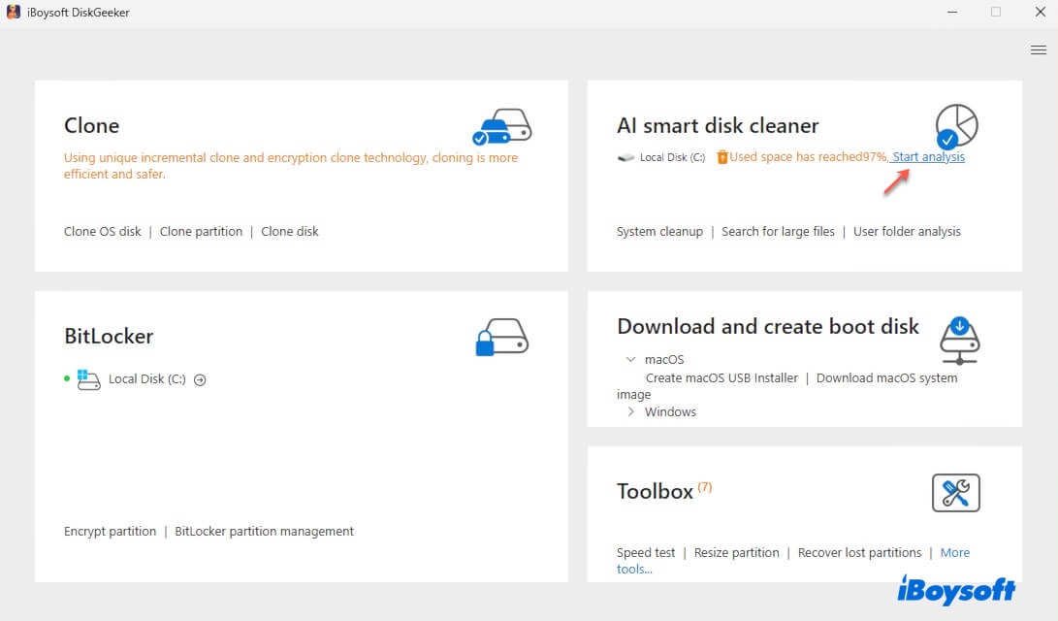Minimize the DiskGeeker window
The width and height of the screenshot is (1058, 621).
pyautogui.click(x=952, y=13)
